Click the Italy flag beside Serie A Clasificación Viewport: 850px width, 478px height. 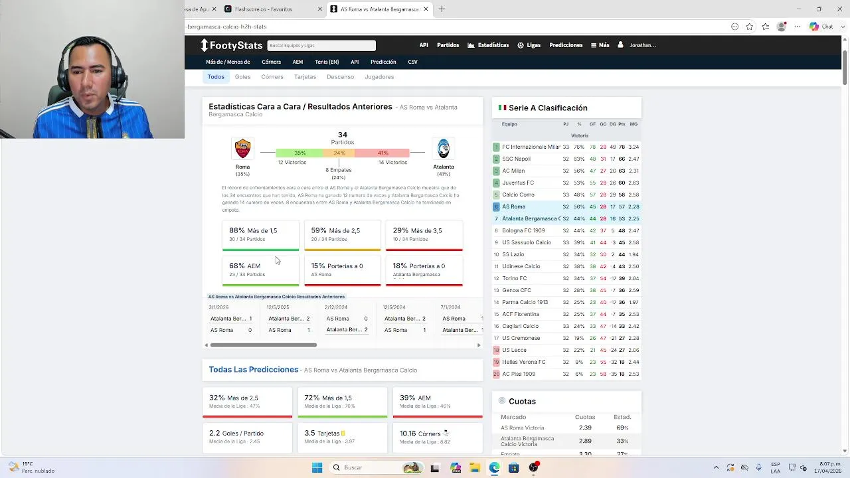[x=502, y=108]
